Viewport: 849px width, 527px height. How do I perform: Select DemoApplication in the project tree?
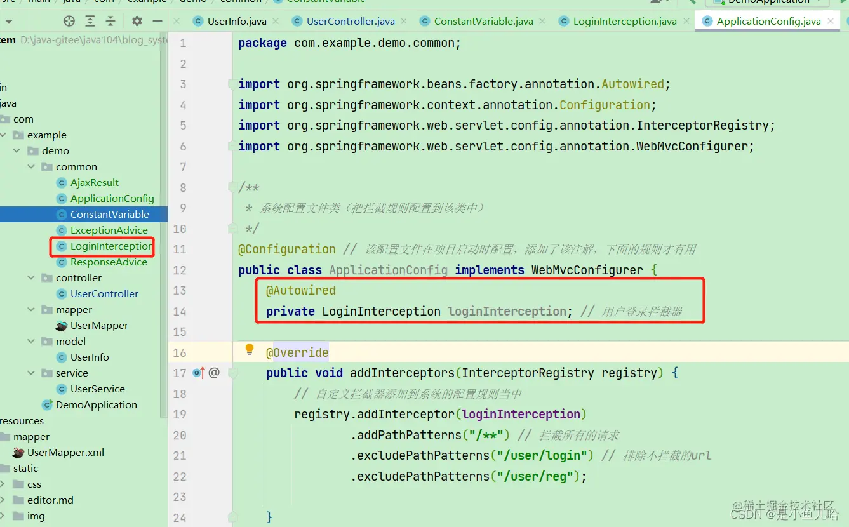pos(96,404)
